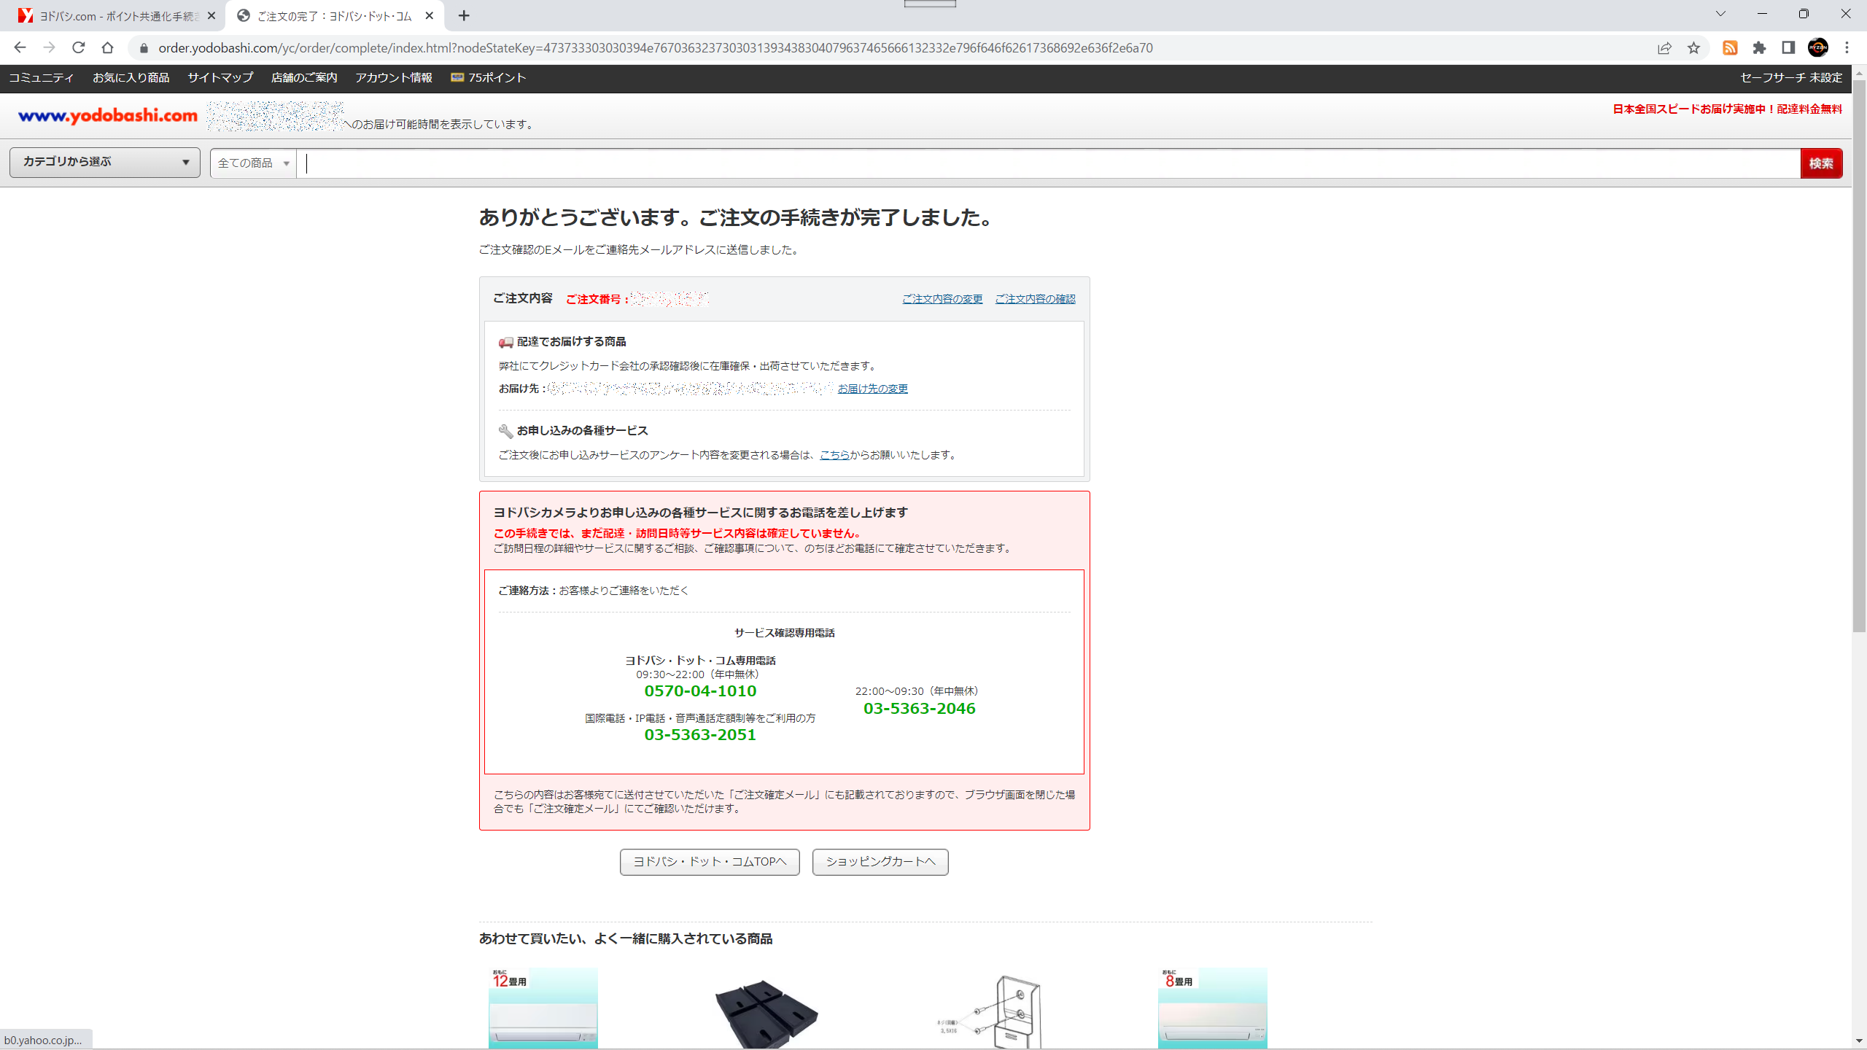Click ヨドバシ・ドット・コムTOPへ button

pos(710,862)
